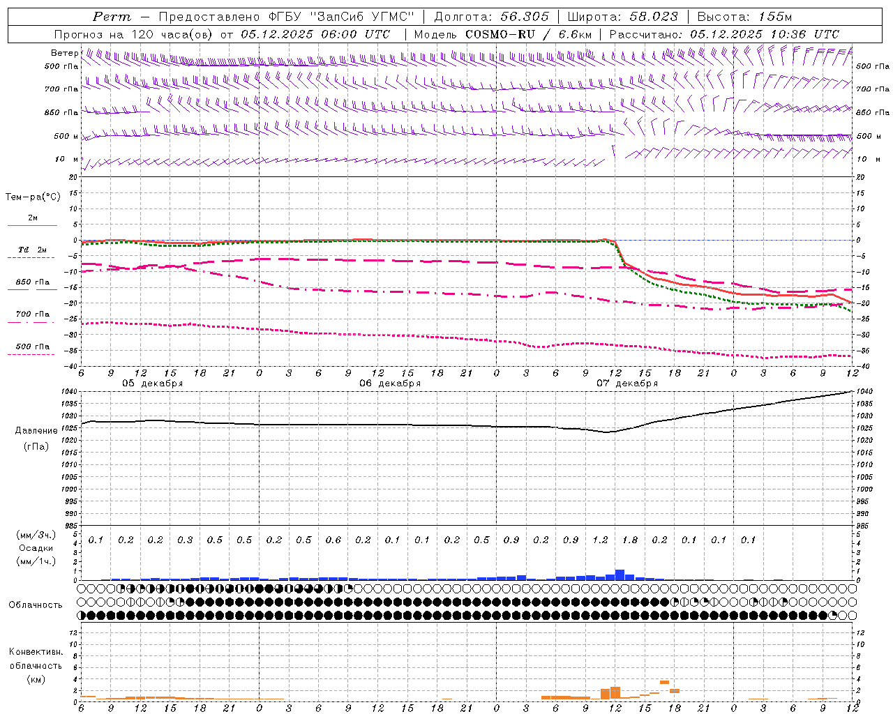Click the 06 декабря date label
Viewport: 893px width, 714px height.
pyautogui.click(x=390, y=383)
